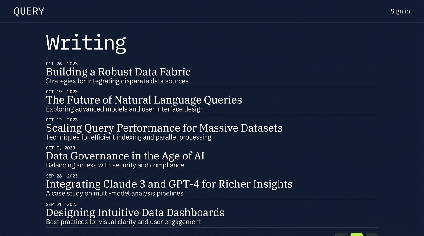The height and width of the screenshot is (236, 424).
Task: Click subtitle about multi-model analysis pipelines
Action: pyautogui.click(x=115, y=193)
